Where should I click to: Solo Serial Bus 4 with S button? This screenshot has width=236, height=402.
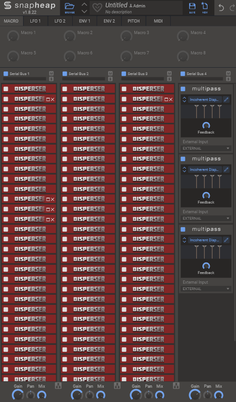click(228, 79)
